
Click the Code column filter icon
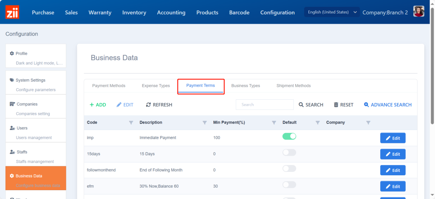tap(131, 123)
